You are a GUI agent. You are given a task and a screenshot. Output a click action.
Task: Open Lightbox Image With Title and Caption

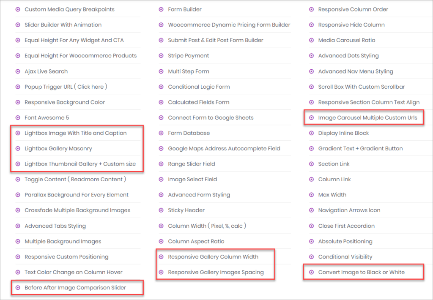(x=75, y=133)
